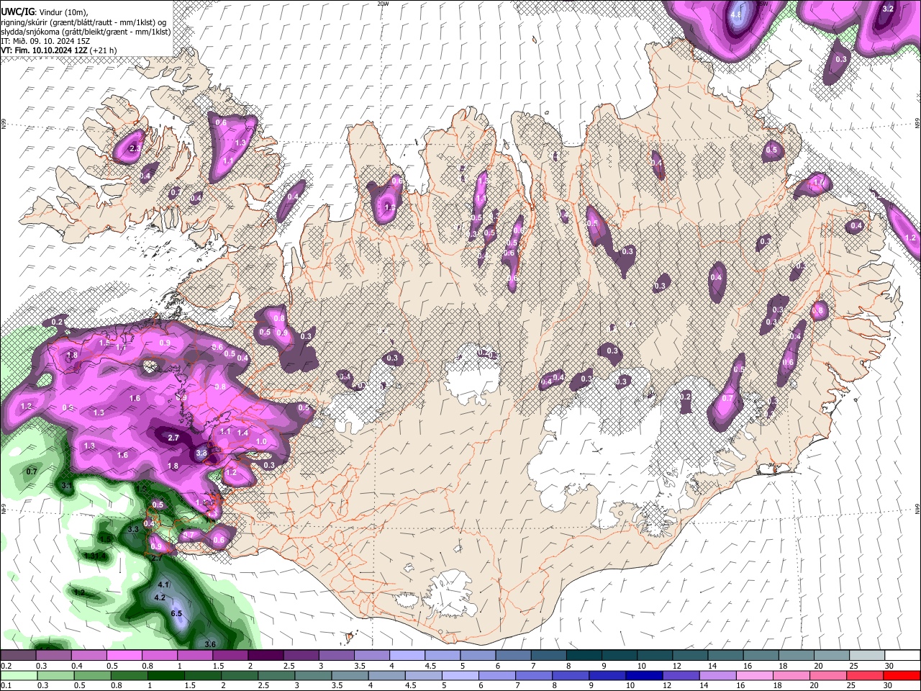Click the 1.4 value in the purple area
921x691 pixels.
pyautogui.click(x=242, y=433)
